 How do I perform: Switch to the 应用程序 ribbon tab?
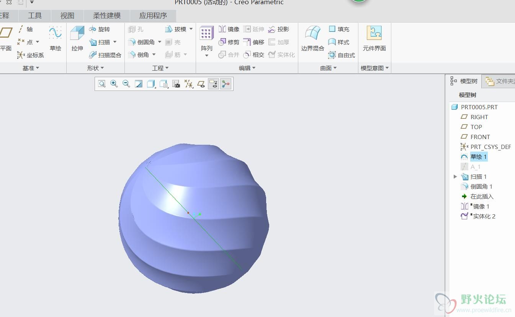point(153,16)
